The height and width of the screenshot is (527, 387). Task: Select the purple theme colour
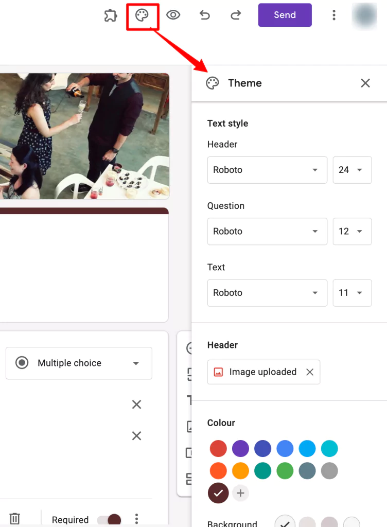coord(240,449)
